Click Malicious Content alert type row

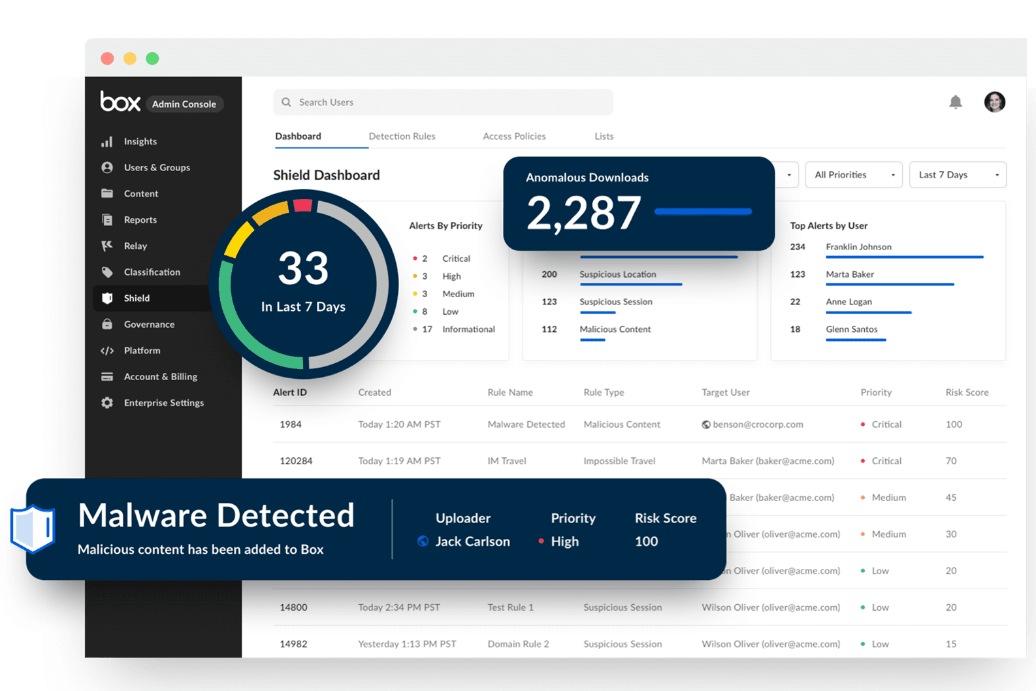pos(615,329)
